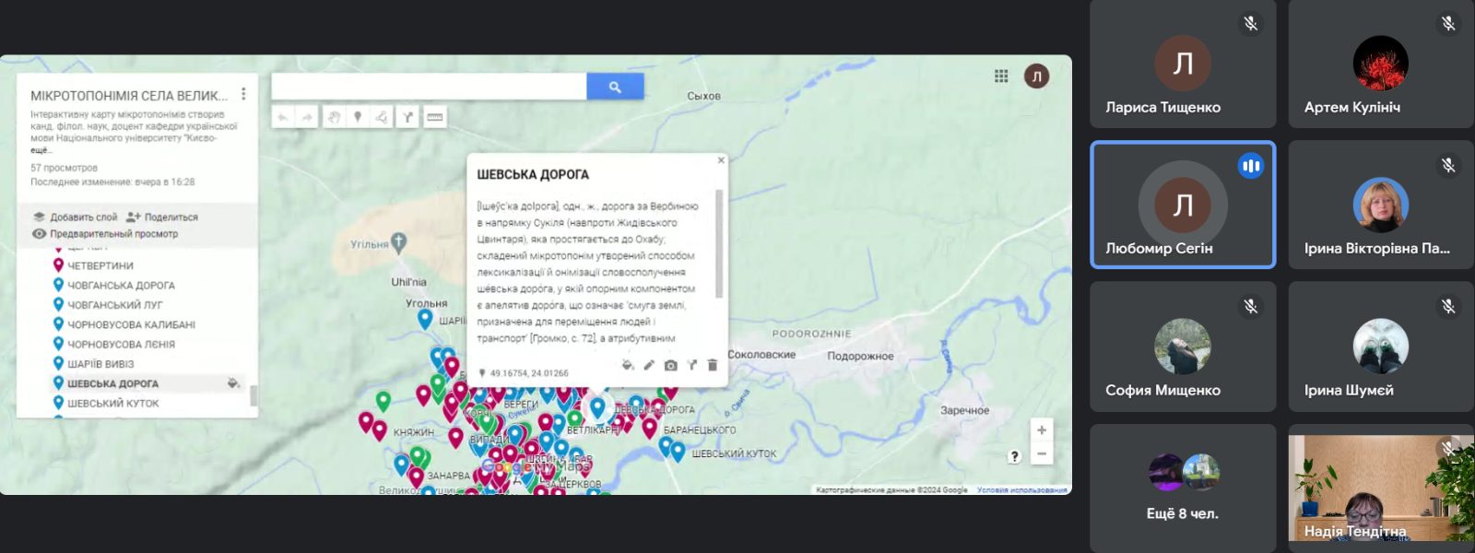The height and width of the screenshot is (553, 1475).
Task: Click the camera add-image icon in popup
Action: [x=670, y=365]
